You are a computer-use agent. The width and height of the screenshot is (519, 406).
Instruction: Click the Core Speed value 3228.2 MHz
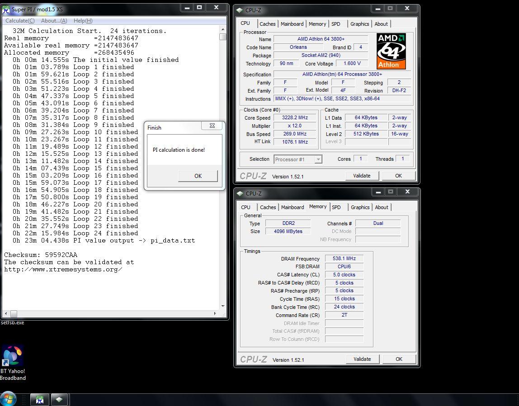[x=295, y=118]
